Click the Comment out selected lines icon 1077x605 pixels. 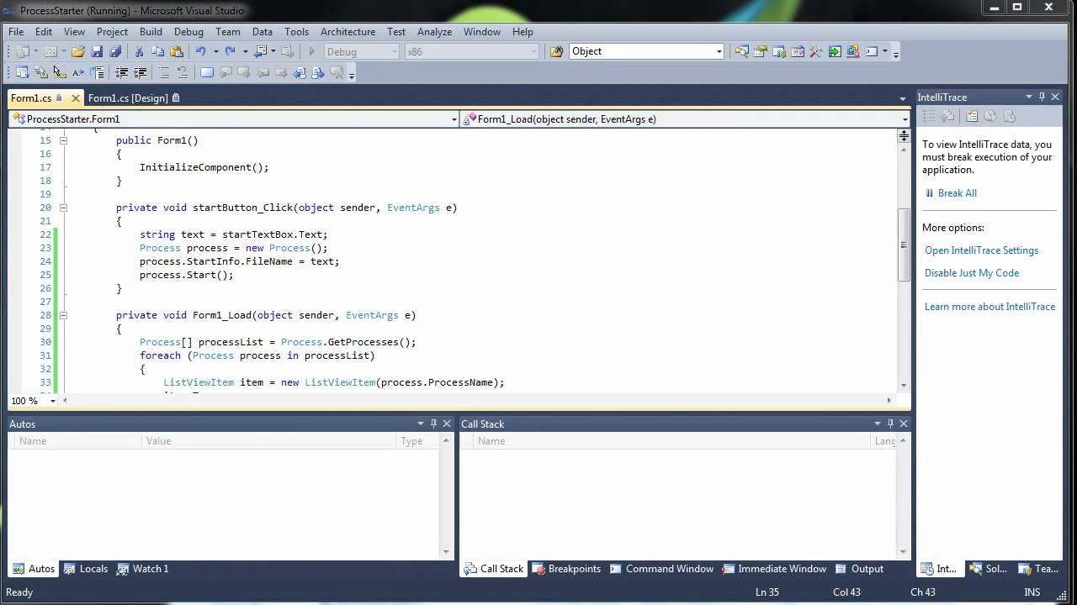164,73
